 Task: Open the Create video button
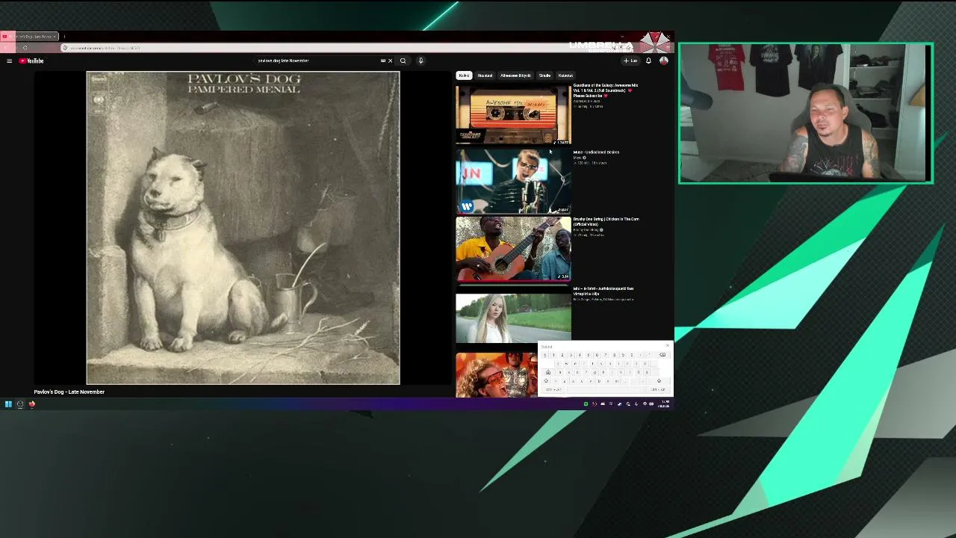tap(632, 61)
